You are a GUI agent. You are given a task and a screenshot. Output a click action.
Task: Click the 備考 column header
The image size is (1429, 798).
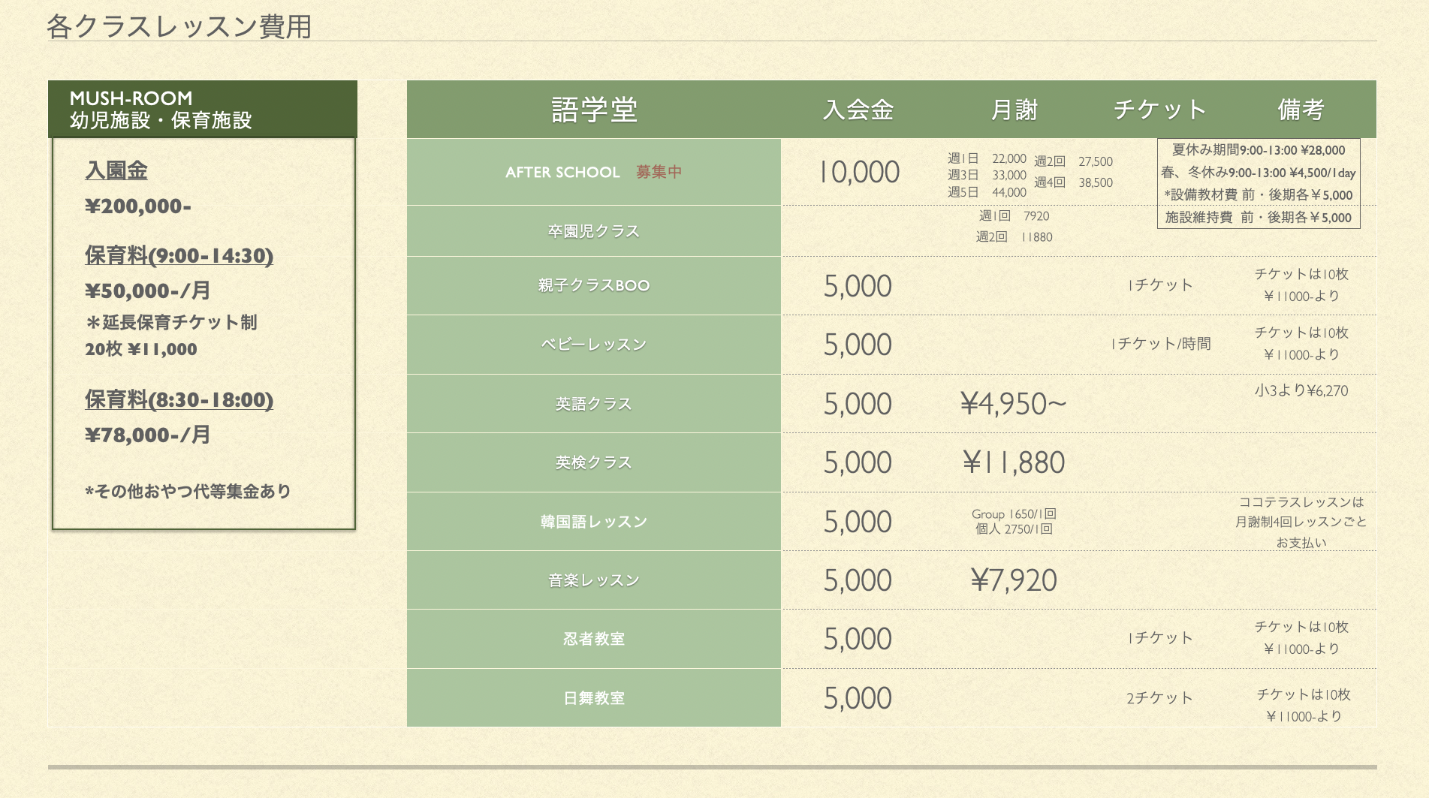click(x=1301, y=110)
